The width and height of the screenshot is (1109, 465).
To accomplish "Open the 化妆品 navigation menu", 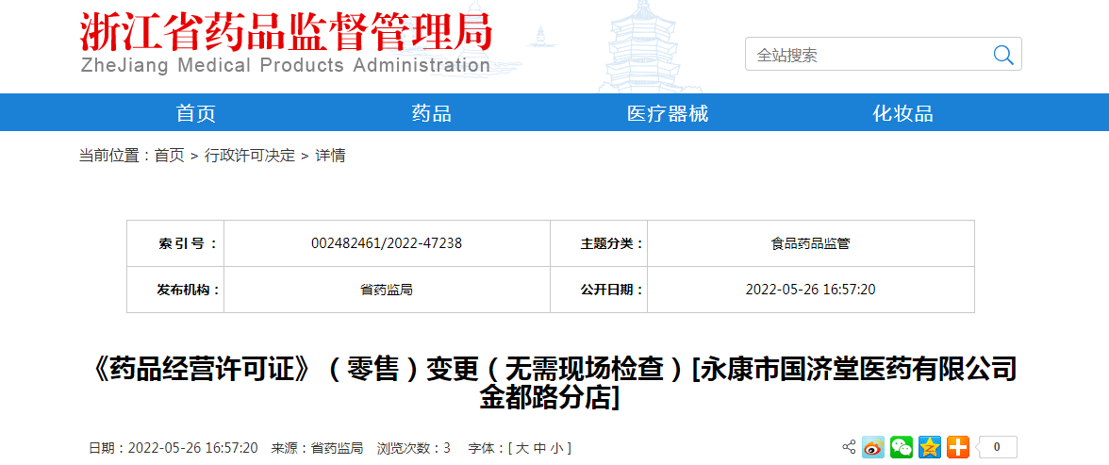I will 902,113.
